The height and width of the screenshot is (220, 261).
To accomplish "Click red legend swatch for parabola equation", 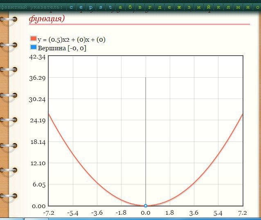I will pos(33,38).
